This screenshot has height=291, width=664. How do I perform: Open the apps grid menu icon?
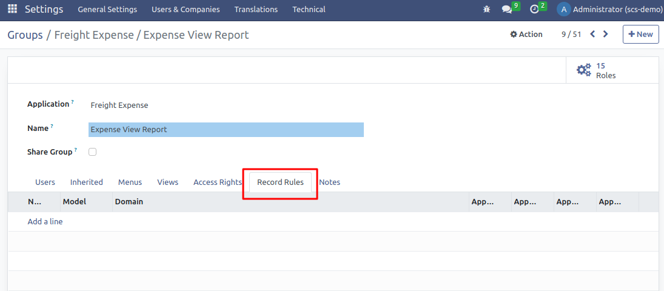[13, 9]
